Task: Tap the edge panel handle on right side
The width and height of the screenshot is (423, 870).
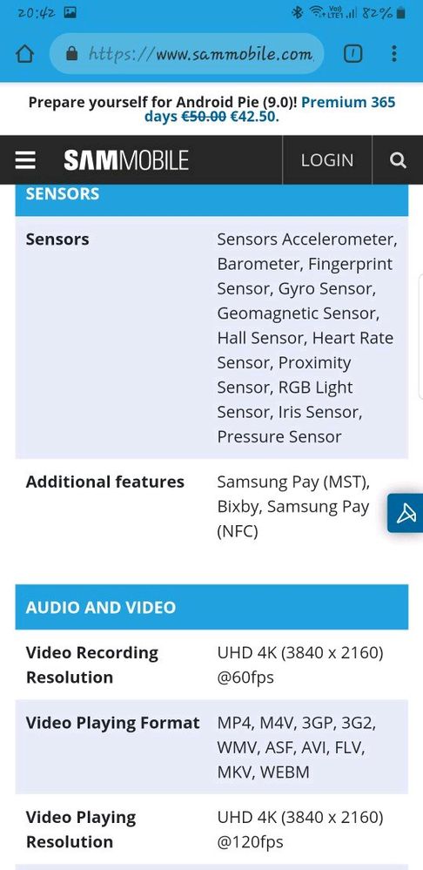Action: click(x=420, y=335)
